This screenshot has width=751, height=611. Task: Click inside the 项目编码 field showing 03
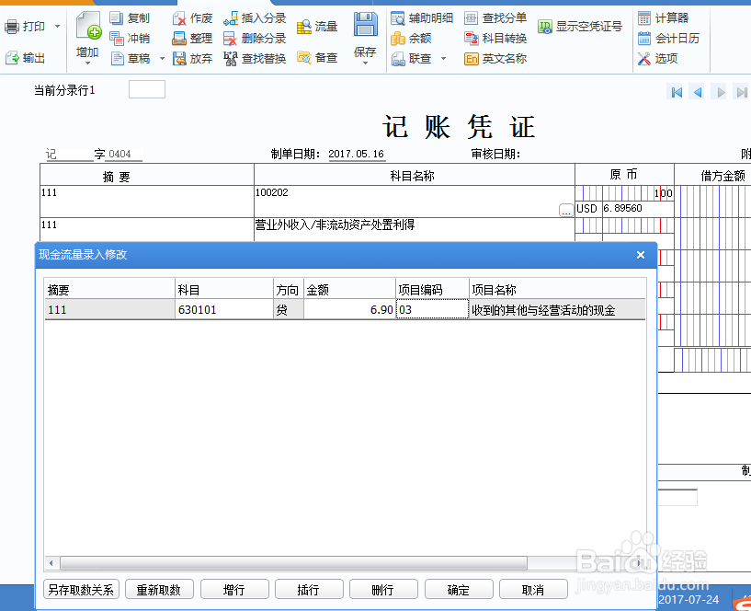pyautogui.click(x=432, y=310)
